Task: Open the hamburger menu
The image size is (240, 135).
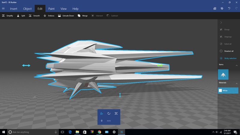Action: (x=3, y=9)
